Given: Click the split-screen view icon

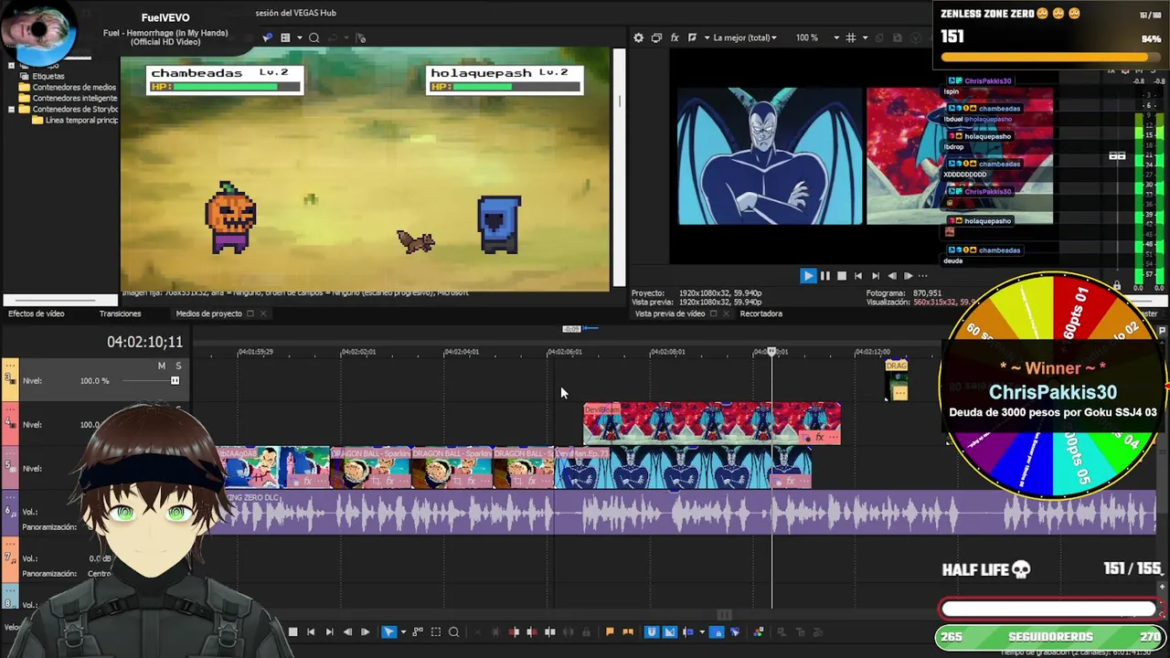Looking at the screenshot, I should [x=692, y=37].
